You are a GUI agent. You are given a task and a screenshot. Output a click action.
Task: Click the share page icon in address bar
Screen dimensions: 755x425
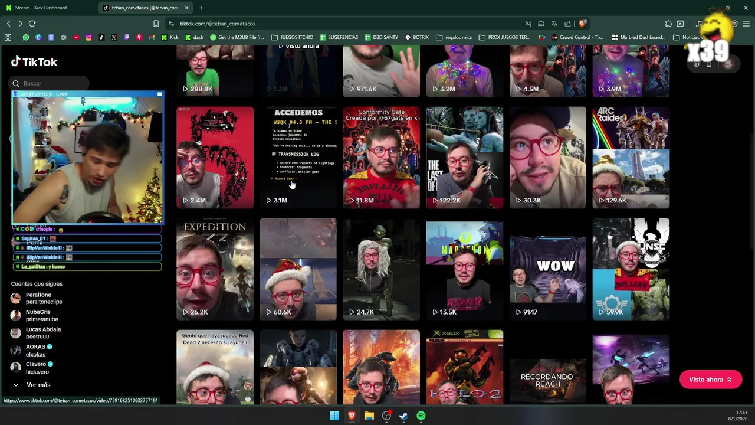[x=567, y=24]
